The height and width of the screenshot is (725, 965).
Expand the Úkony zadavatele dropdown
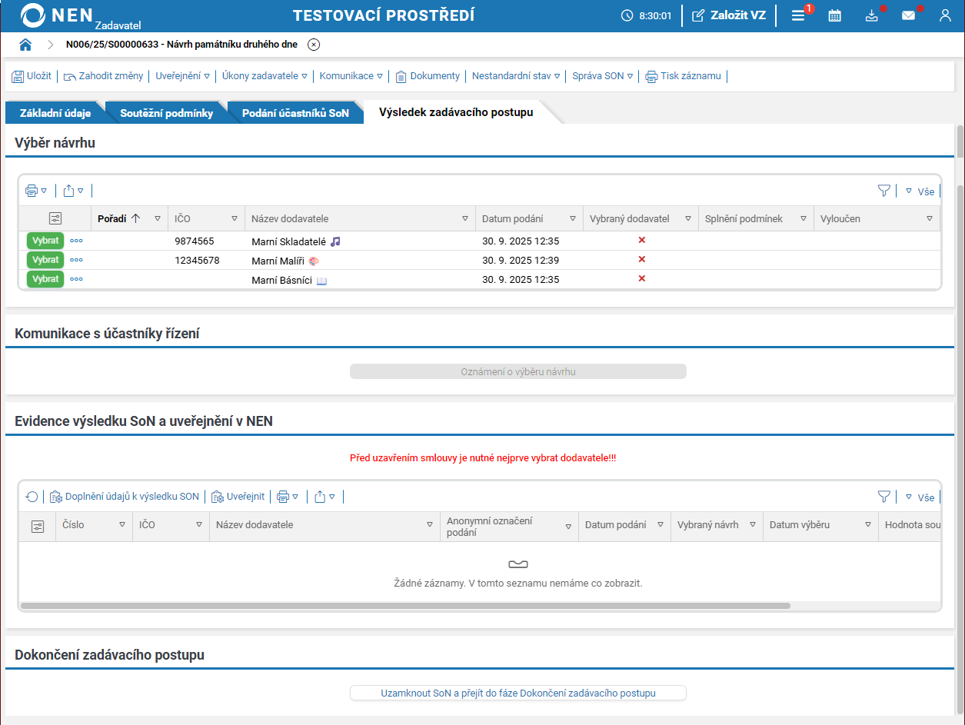265,76
